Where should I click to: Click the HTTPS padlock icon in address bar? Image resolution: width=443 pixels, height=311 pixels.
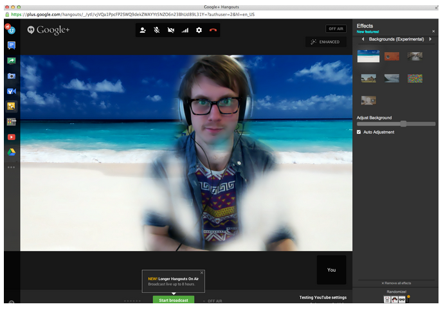[x=7, y=14]
